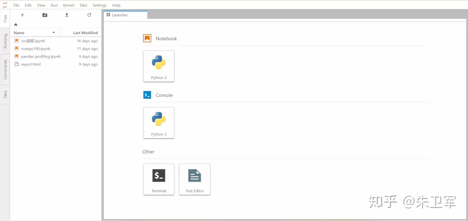Click the New Launcher plus icon
468x221 pixels.
[22, 15]
